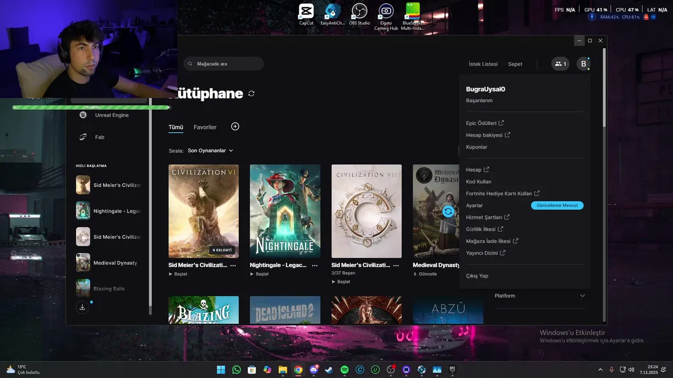The height and width of the screenshot is (378, 673).
Task: Expand the Platform filter section
Action: click(540, 296)
